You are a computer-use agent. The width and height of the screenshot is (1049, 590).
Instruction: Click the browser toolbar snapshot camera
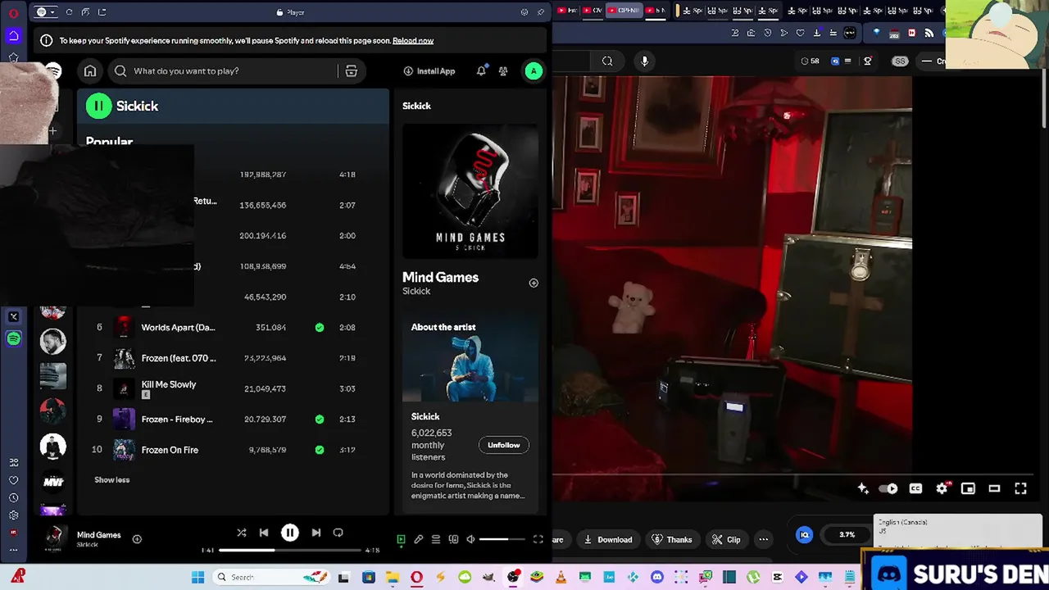[751, 33]
